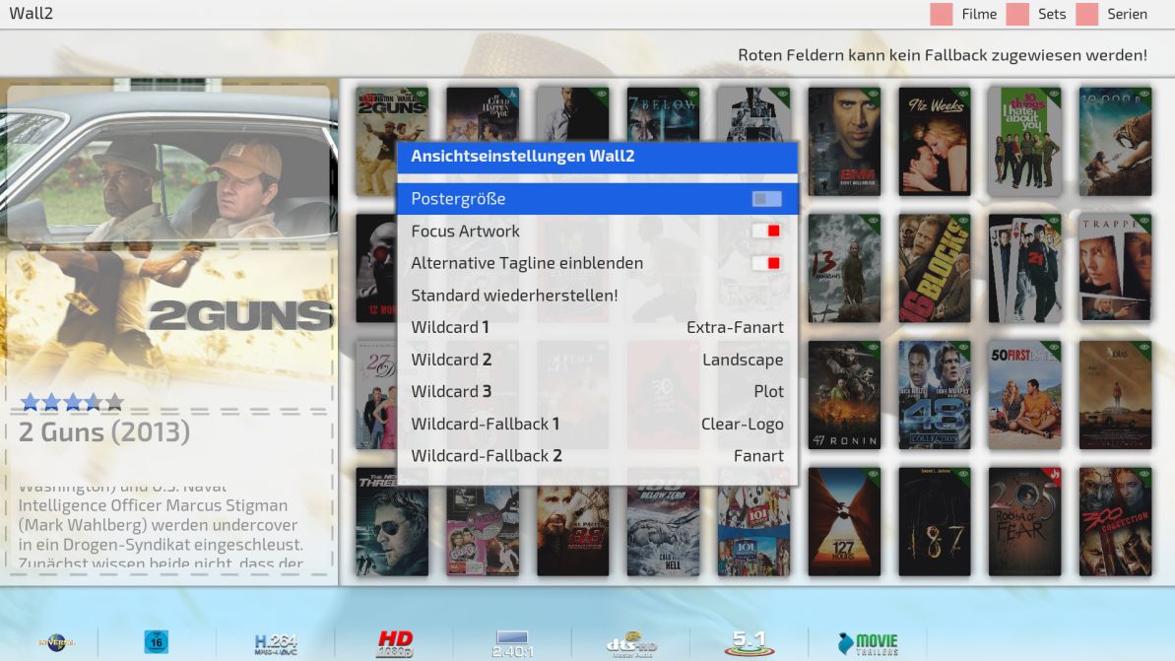Select the 10,000 BC poster thumbnail
The image size is (1175, 661).
[x=1115, y=142]
